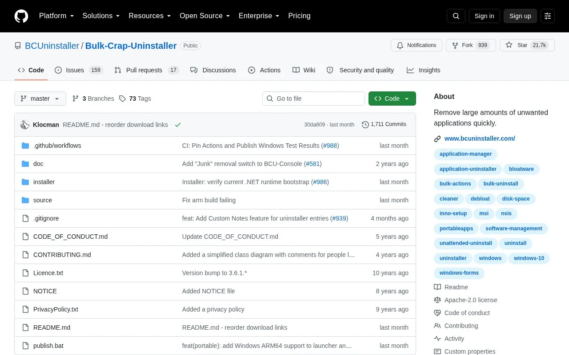Click the Apache license scale icon
569x355 pixels.
tap(437, 300)
